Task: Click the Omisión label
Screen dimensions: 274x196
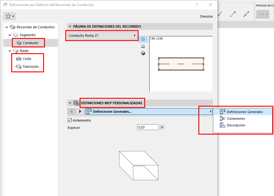Action: (x=206, y=16)
